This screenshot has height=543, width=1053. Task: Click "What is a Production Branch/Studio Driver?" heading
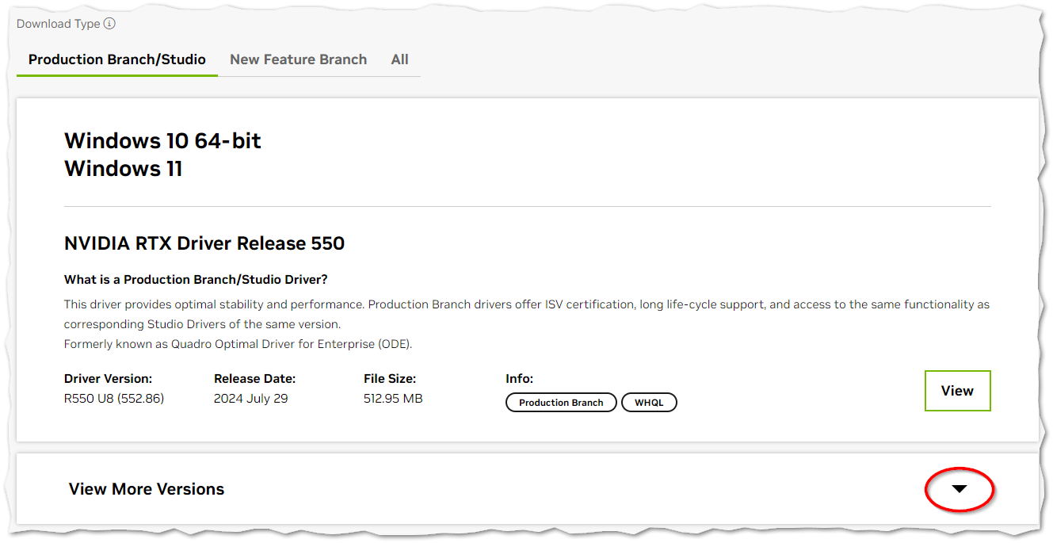(x=196, y=280)
